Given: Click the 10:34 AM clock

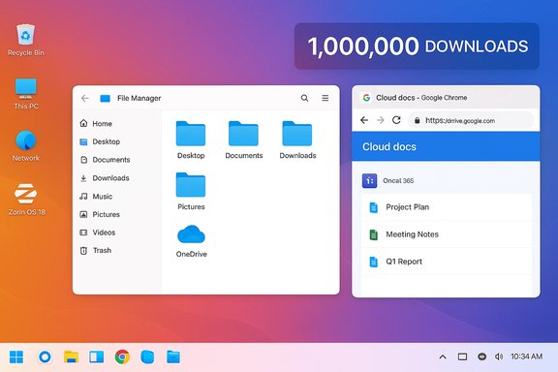Looking at the screenshot, I should point(527,356).
